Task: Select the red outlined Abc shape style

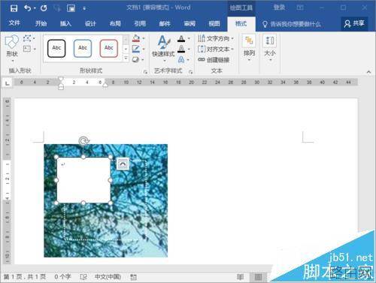Action: pyautogui.click(x=109, y=48)
